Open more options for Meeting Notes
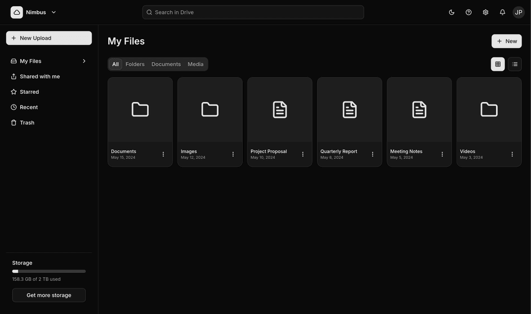 click(442, 154)
